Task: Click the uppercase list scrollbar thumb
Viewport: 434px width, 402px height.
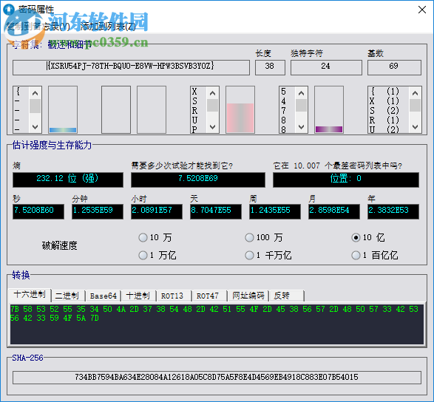Action: click(212, 106)
